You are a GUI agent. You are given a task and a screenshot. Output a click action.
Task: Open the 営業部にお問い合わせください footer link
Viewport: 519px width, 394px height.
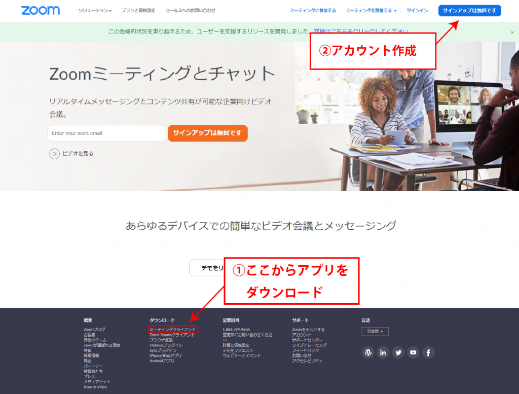[247, 337]
